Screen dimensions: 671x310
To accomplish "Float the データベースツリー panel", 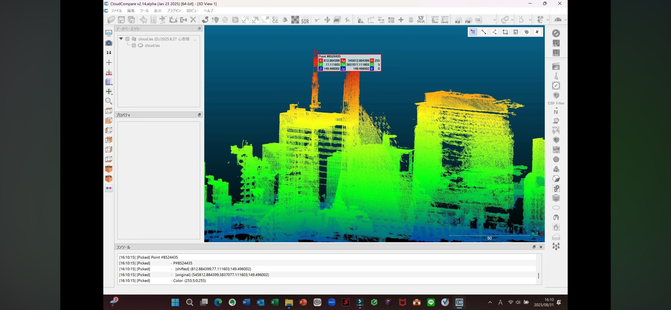I will point(199,29).
